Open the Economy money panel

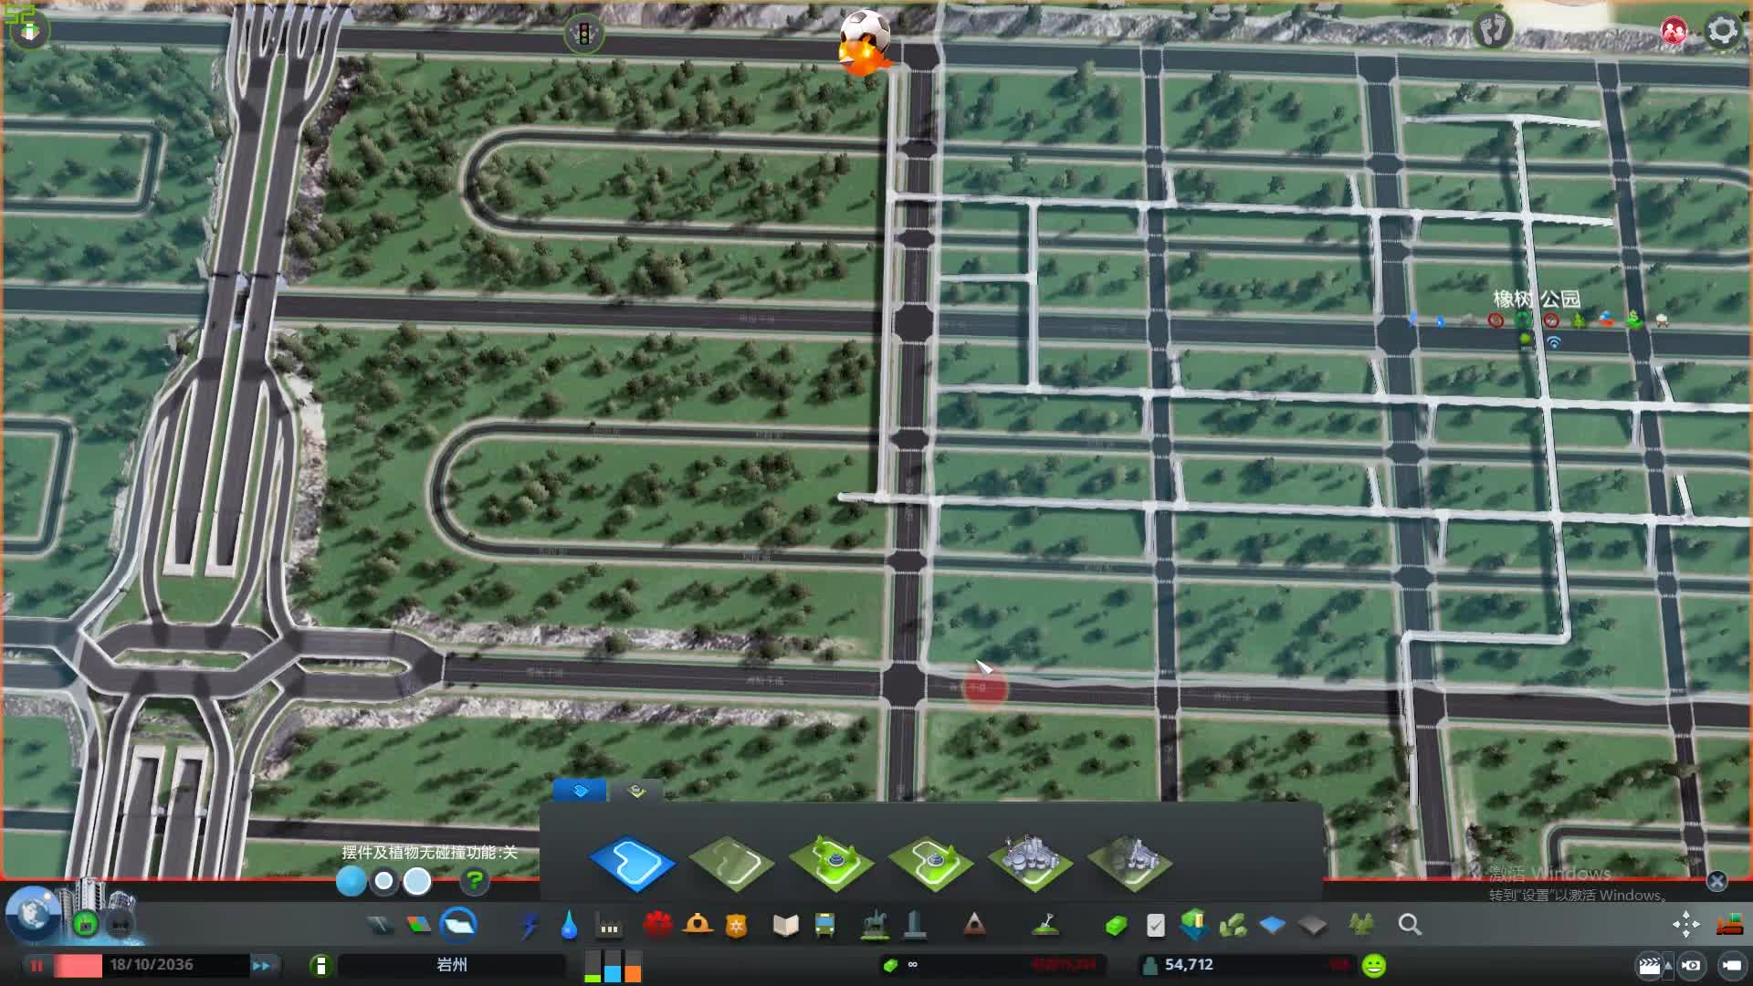pos(1116,926)
